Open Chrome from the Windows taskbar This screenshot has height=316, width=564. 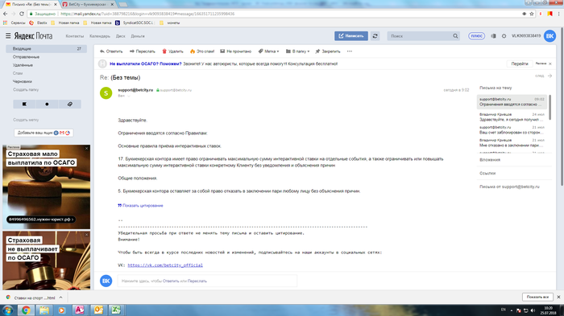coord(26,310)
